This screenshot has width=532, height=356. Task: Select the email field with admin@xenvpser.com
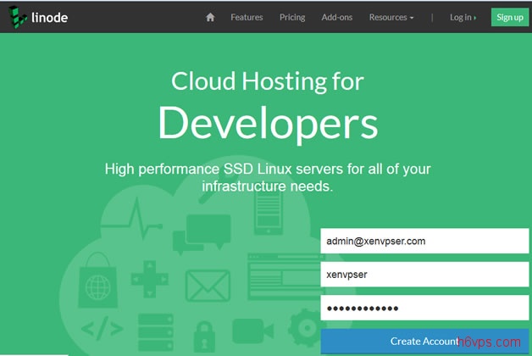(x=424, y=241)
